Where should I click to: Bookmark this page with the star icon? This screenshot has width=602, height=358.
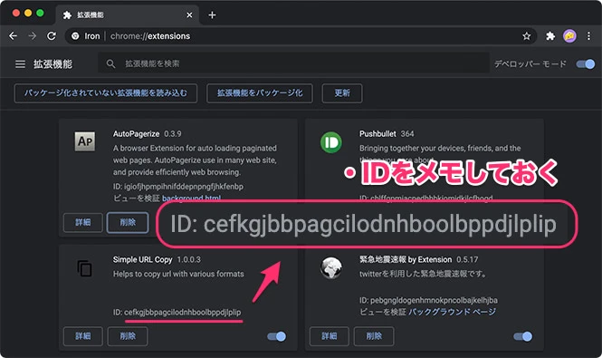click(x=526, y=36)
